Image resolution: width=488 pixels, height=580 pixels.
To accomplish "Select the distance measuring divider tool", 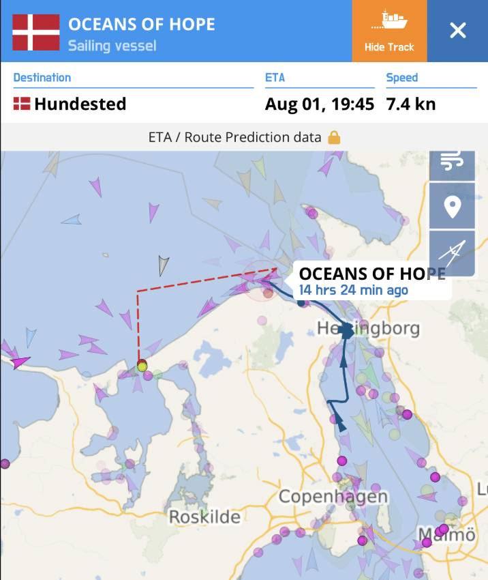I will (451, 253).
